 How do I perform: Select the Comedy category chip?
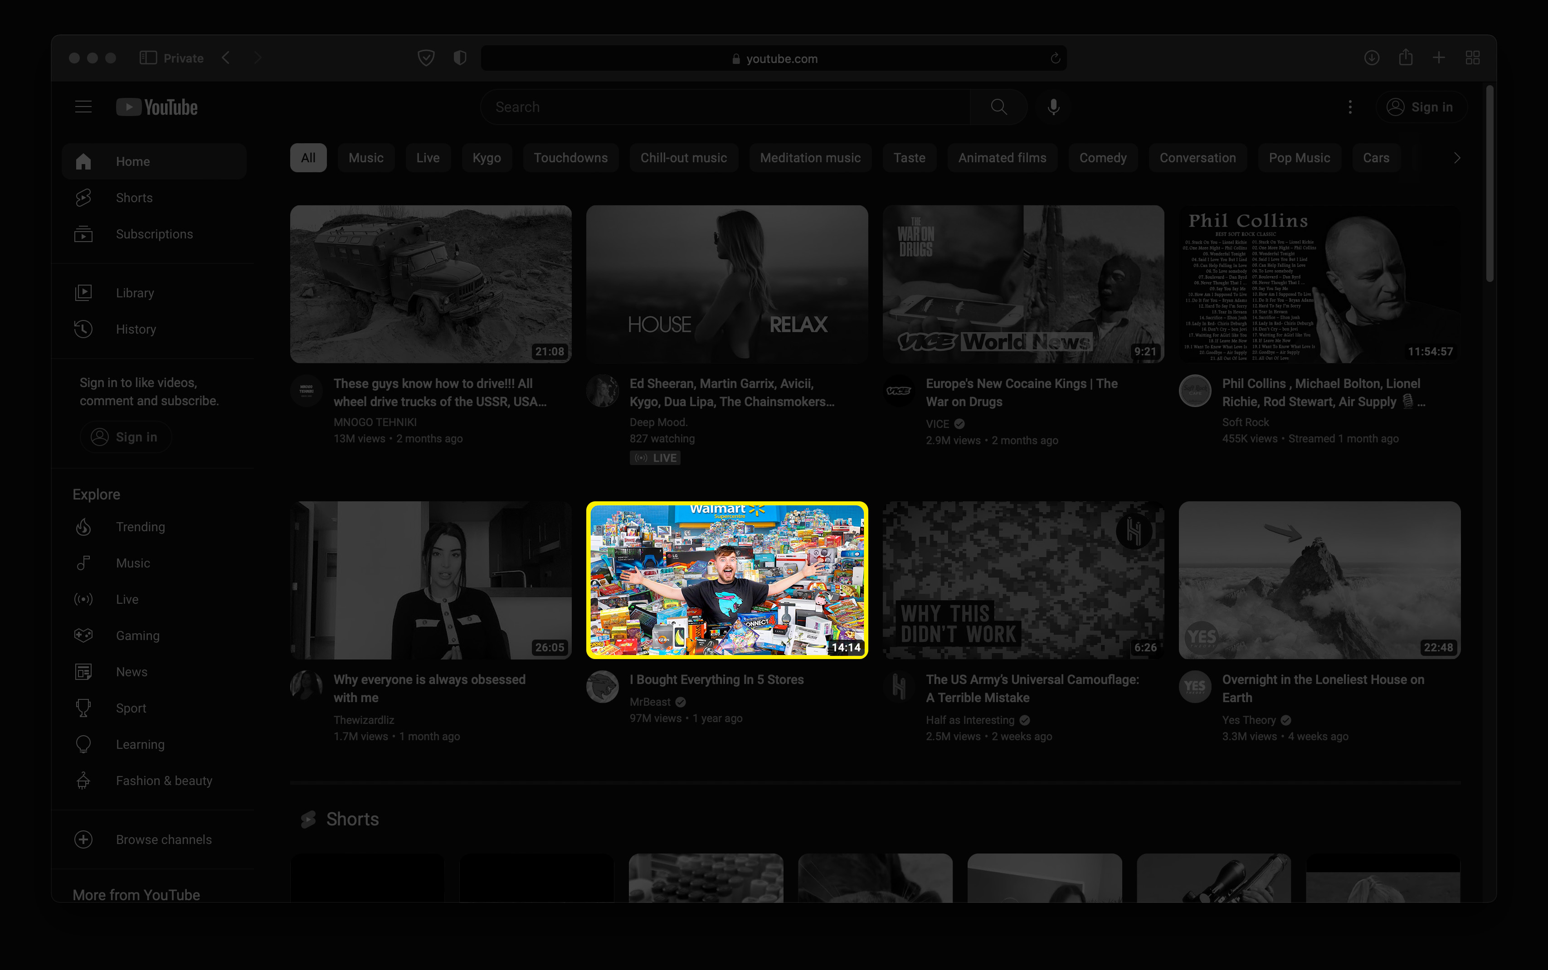[x=1103, y=158]
